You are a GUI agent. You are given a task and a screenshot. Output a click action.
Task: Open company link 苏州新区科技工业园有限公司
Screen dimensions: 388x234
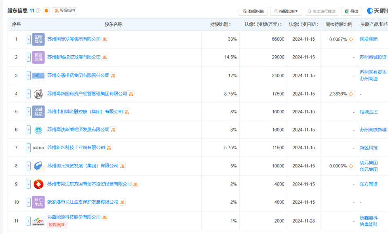[76, 148]
